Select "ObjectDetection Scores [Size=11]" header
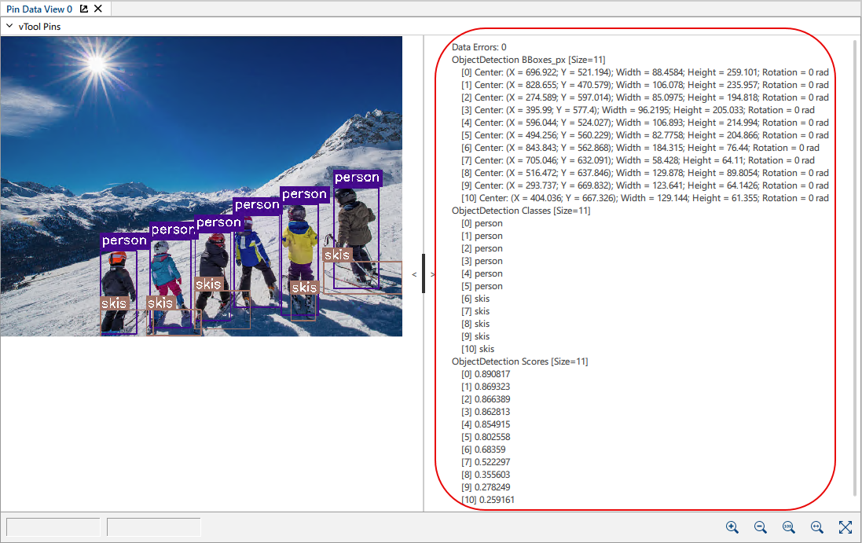Screen dimensions: 862x543 pyautogui.click(x=519, y=361)
